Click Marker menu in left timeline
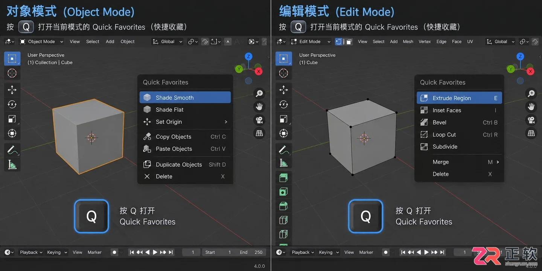The image size is (542, 271). coord(94,252)
